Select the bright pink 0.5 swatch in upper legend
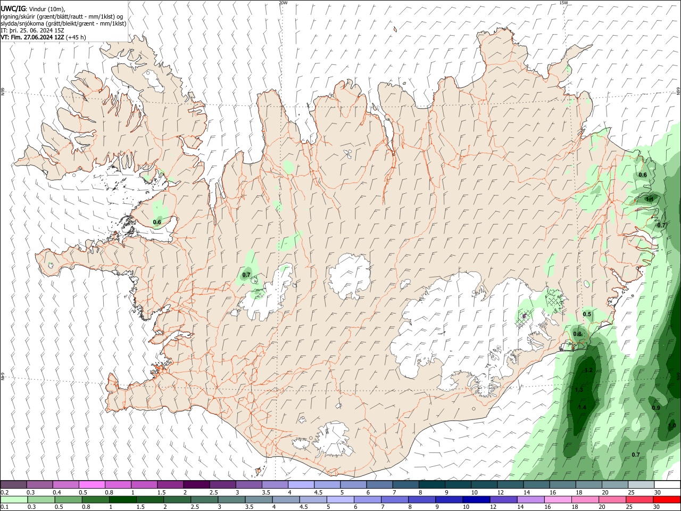 click(x=92, y=484)
